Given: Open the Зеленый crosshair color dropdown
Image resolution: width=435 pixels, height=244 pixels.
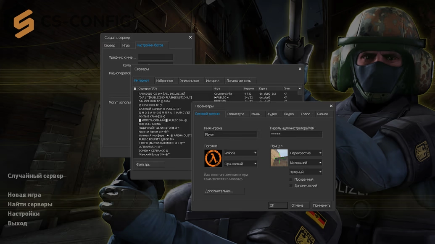Looking at the screenshot, I should (x=306, y=172).
